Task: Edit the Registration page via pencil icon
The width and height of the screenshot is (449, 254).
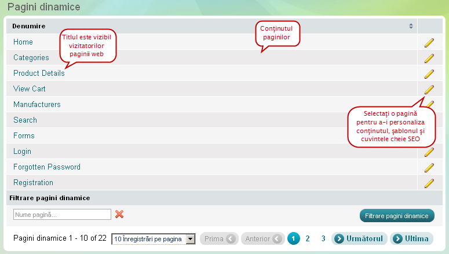Action: pos(429,183)
